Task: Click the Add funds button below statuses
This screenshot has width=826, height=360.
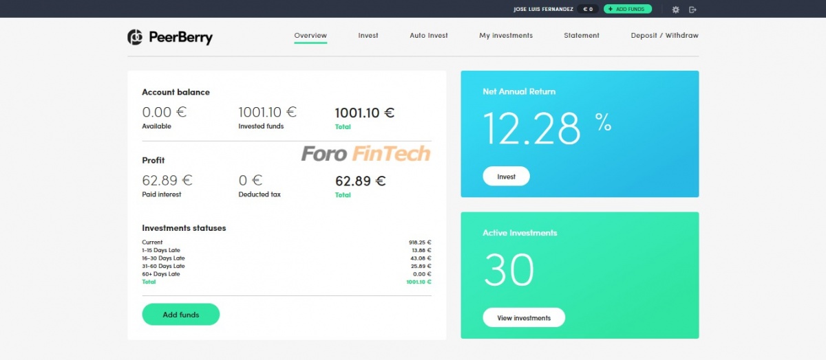Action: click(181, 315)
